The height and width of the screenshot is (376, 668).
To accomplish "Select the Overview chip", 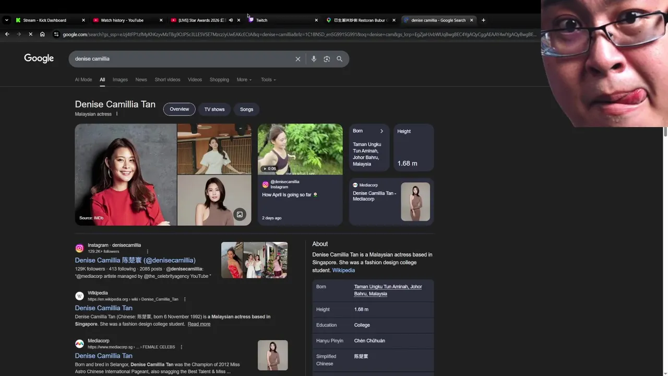I will click(x=179, y=109).
